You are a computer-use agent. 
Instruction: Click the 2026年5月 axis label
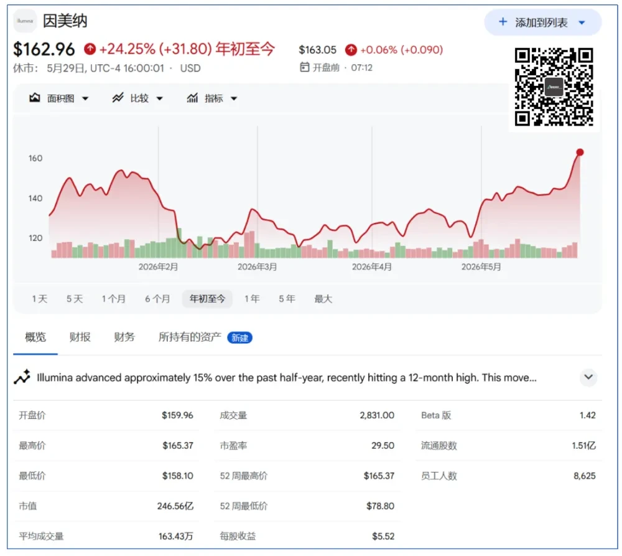[x=481, y=267]
